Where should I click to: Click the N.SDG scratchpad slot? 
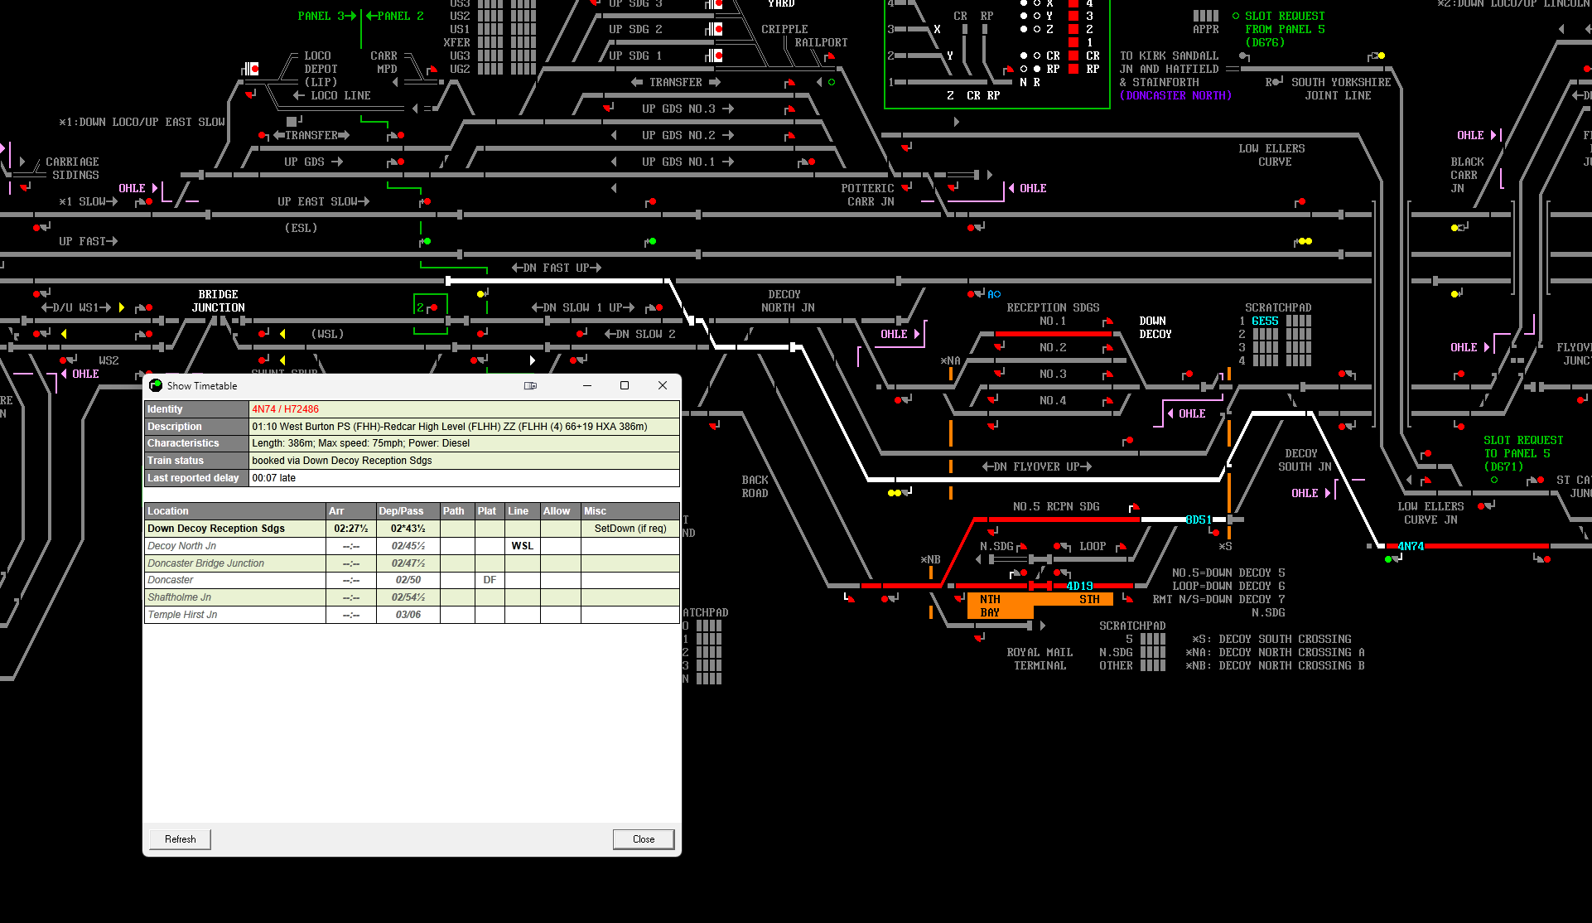pos(1153,652)
